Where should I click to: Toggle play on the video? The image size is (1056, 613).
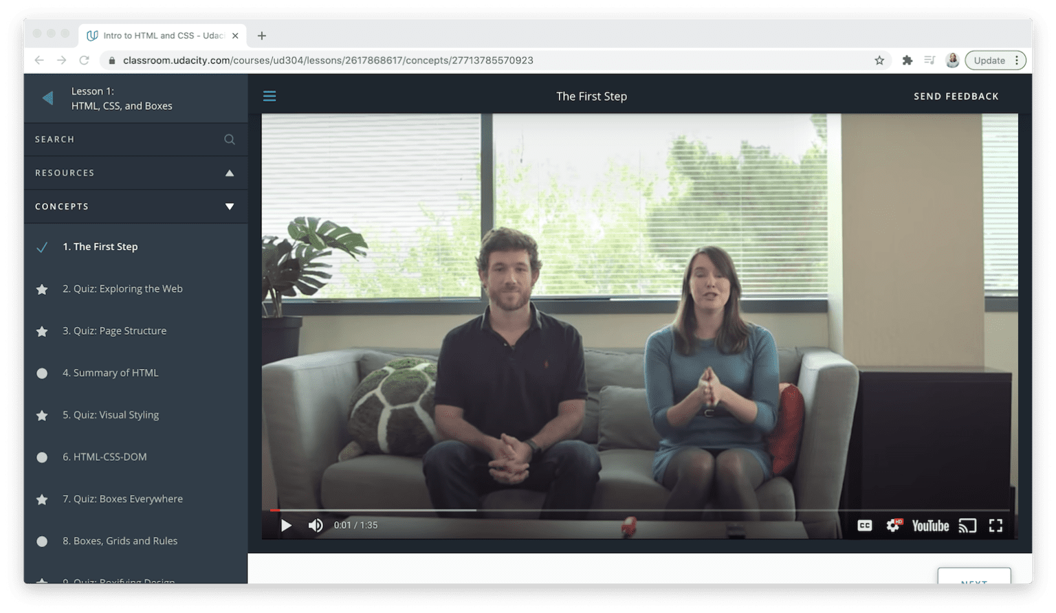[x=286, y=525]
